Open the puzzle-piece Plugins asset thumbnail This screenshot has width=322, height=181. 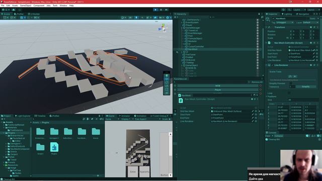pos(54,147)
